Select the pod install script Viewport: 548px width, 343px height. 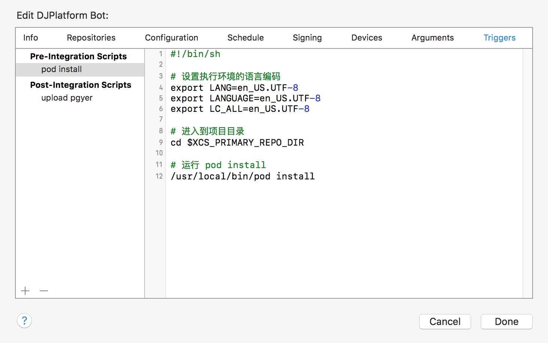coord(62,69)
